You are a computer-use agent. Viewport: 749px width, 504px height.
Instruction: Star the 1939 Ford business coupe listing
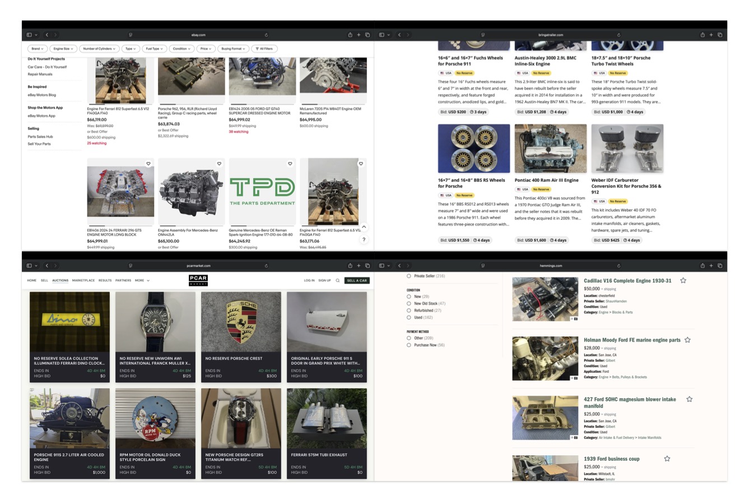[x=667, y=459]
